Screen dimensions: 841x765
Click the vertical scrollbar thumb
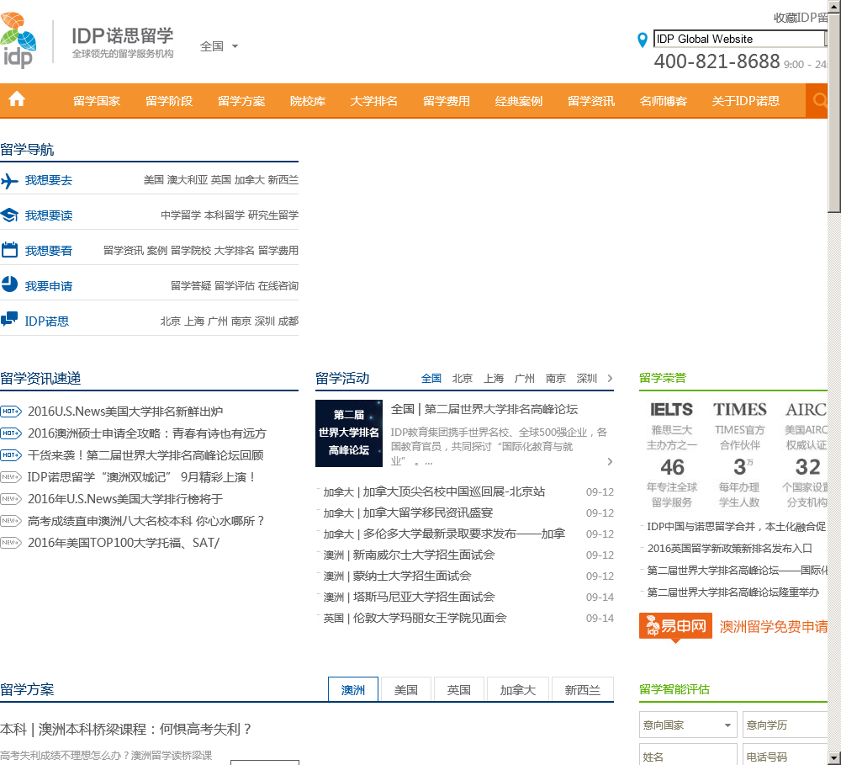coord(834,113)
